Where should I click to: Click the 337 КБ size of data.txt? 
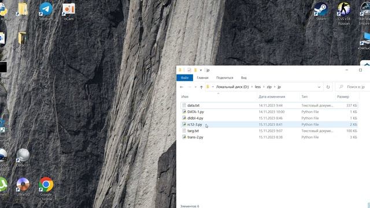pyautogui.click(x=351, y=105)
